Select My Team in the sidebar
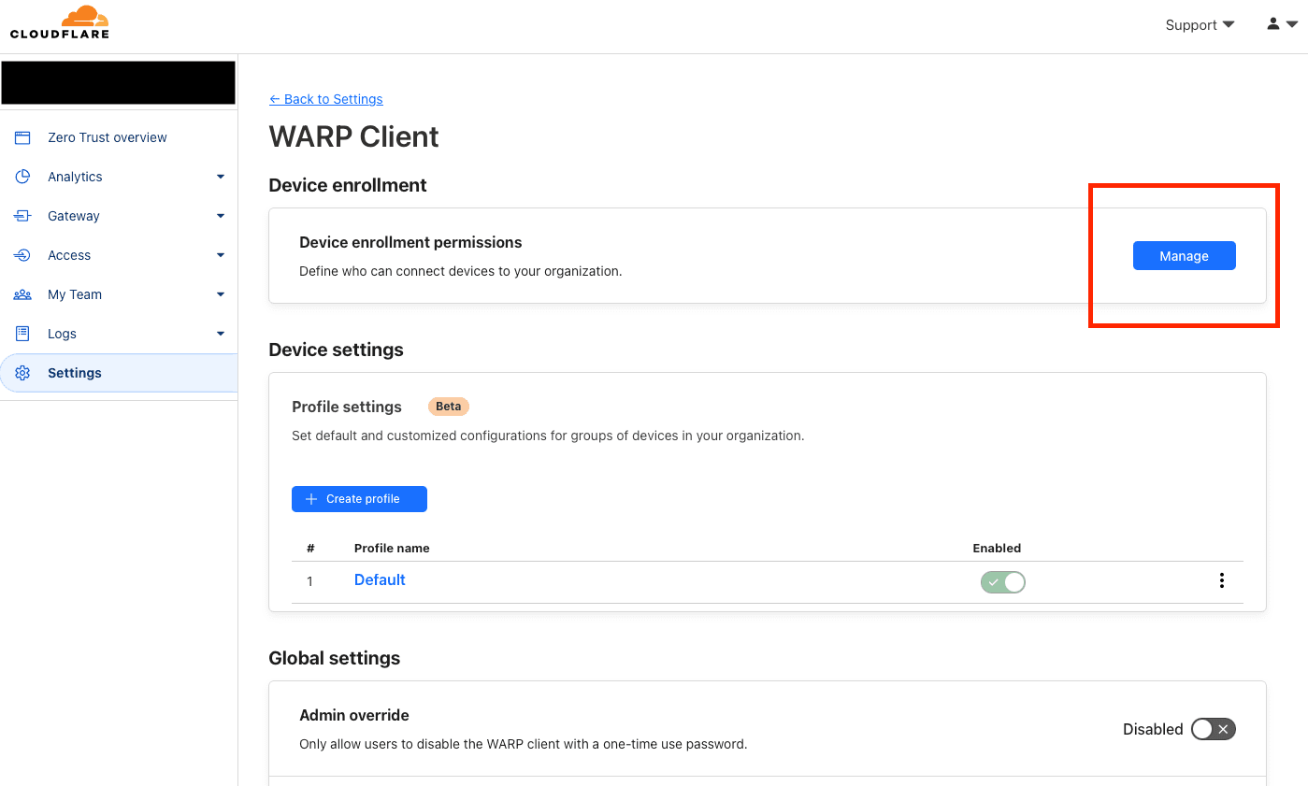 point(75,294)
